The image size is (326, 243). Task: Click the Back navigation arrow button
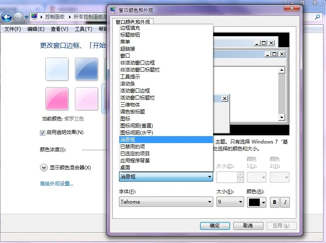7,17
